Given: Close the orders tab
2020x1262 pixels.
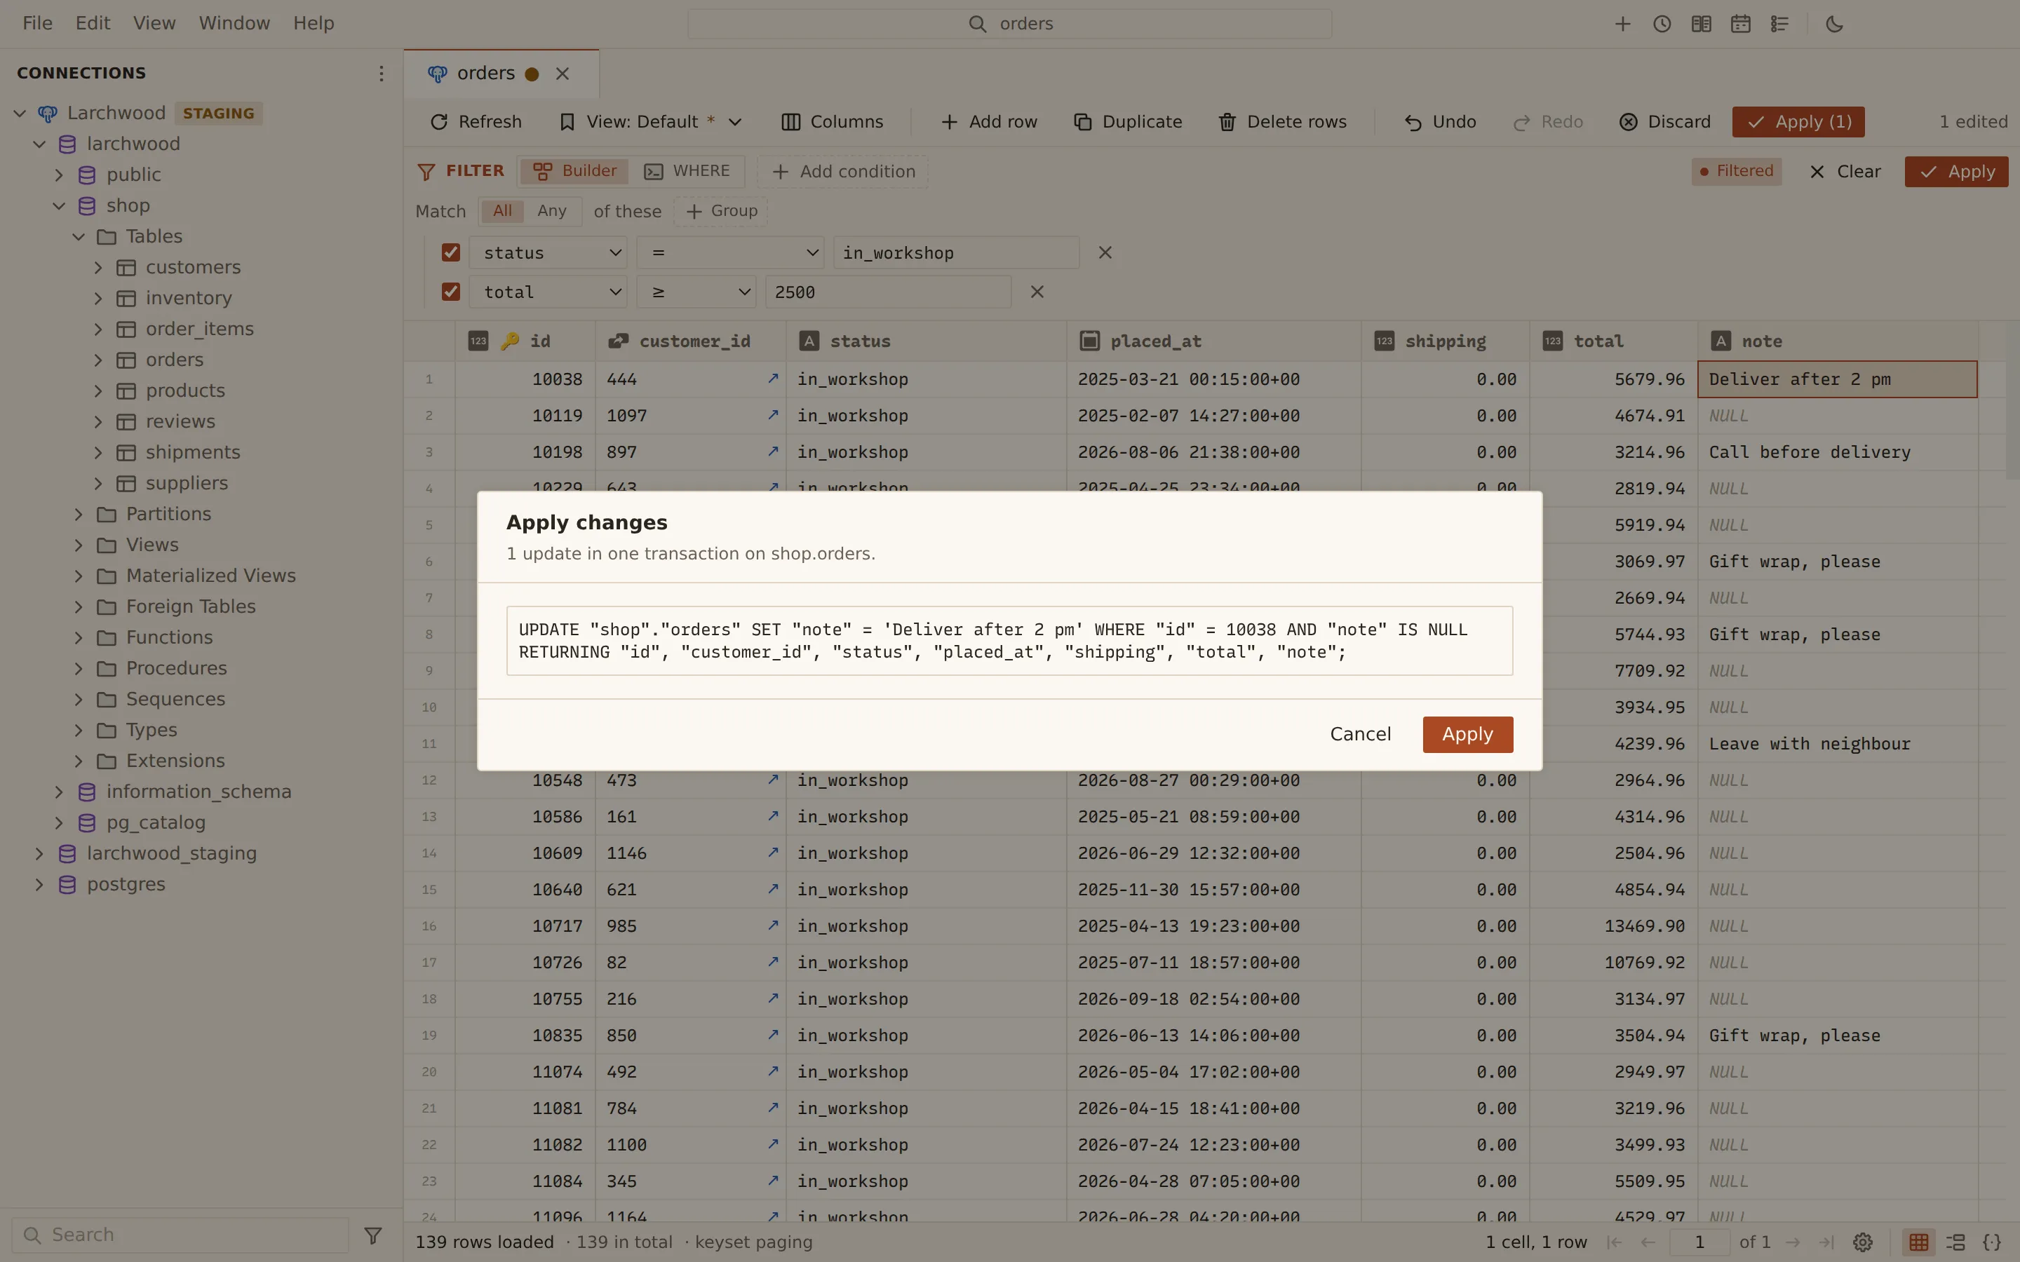Looking at the screenshot, I should point(563,74).
